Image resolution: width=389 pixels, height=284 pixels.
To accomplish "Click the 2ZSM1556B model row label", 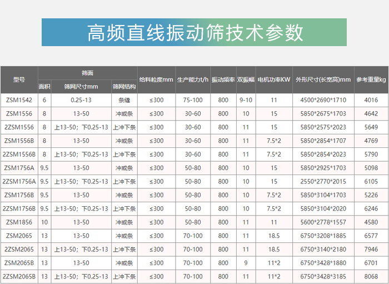I will click(x=19, y=154).
